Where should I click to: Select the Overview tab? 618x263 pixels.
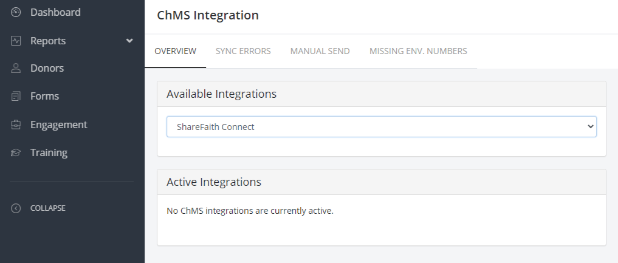click(176, 51)
